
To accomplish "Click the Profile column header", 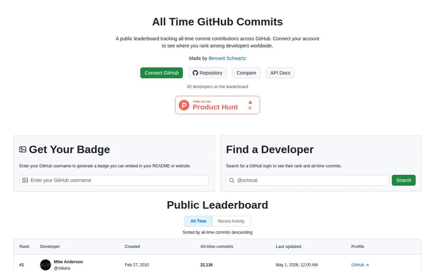I will point(358,247).
